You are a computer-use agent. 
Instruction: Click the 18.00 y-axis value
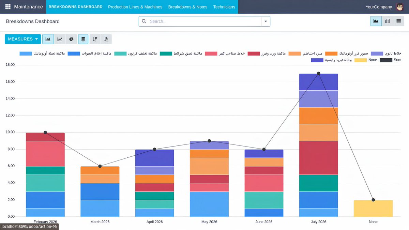(x=10, y=65)
